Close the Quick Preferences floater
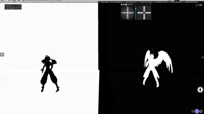 20,8
